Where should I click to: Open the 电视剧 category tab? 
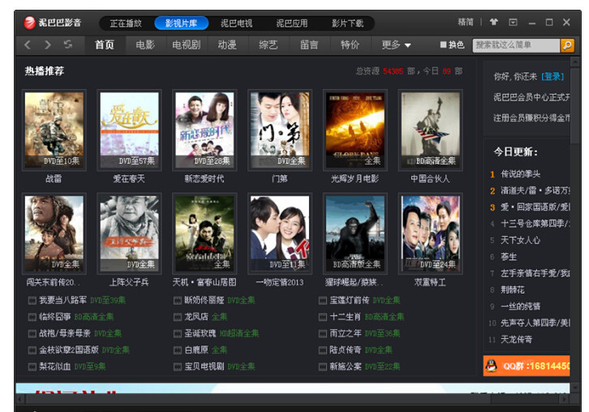tap(186, 45)
